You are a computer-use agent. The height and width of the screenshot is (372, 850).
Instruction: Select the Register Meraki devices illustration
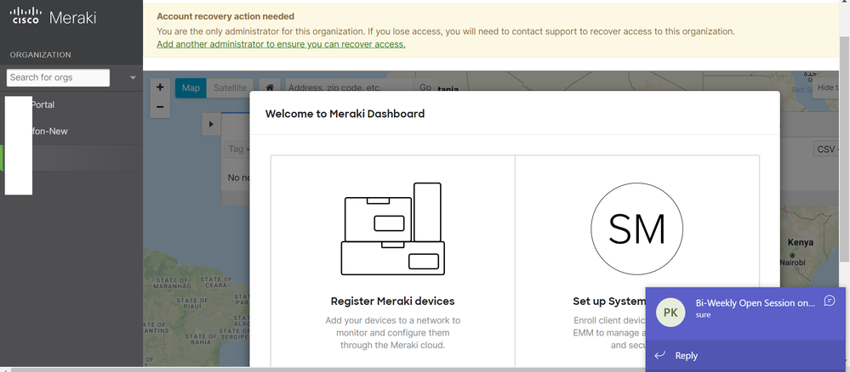tap(393, 228)
